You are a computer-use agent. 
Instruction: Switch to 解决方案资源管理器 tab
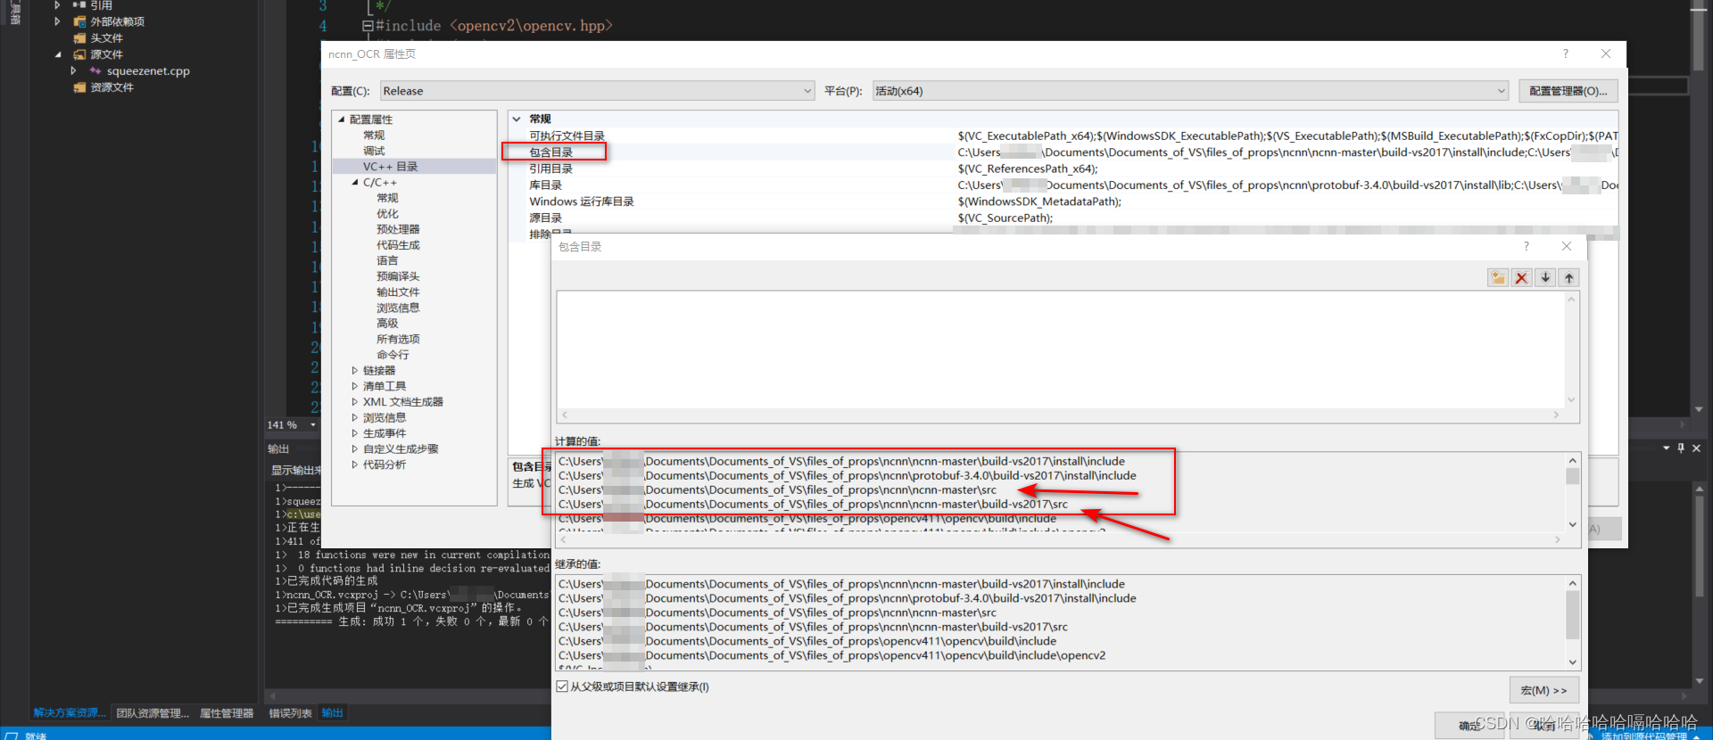point(69,712)
